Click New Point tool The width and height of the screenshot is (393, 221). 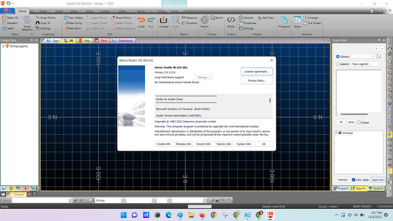[72, 28]
